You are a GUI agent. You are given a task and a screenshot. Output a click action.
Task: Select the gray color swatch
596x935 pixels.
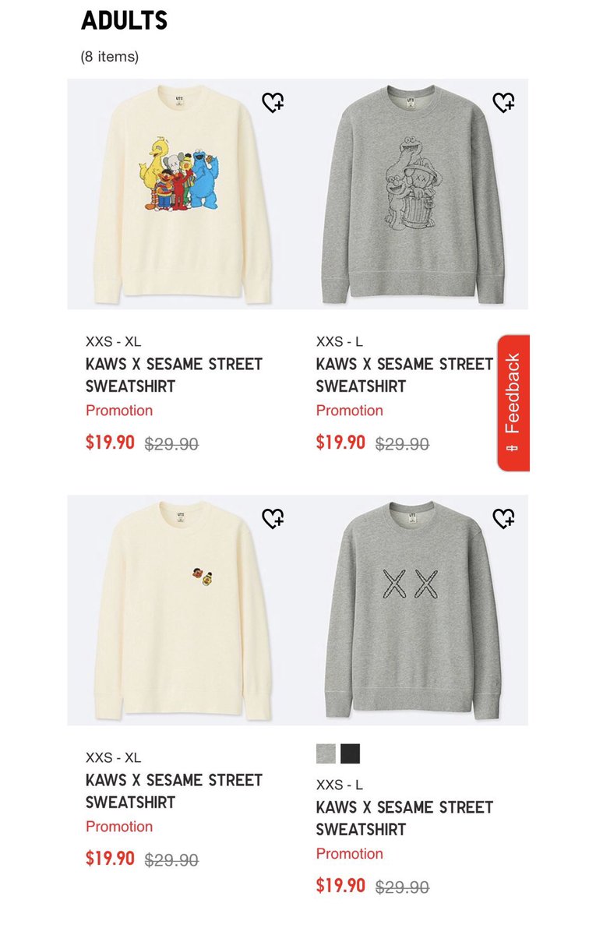(326, 753)
